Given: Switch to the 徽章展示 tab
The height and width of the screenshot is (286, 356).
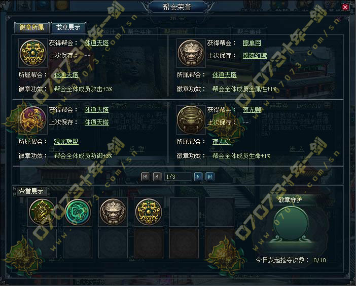Looking at the screenshot, I should (68, 27).
